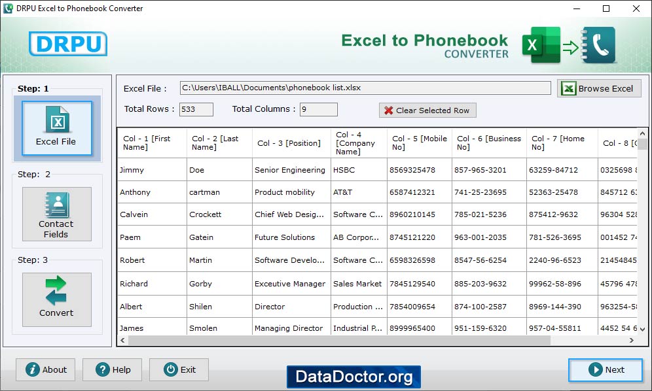652x391 pixels.
Task: Click the table's scroll up arrow
Action: tap(642, 134)
